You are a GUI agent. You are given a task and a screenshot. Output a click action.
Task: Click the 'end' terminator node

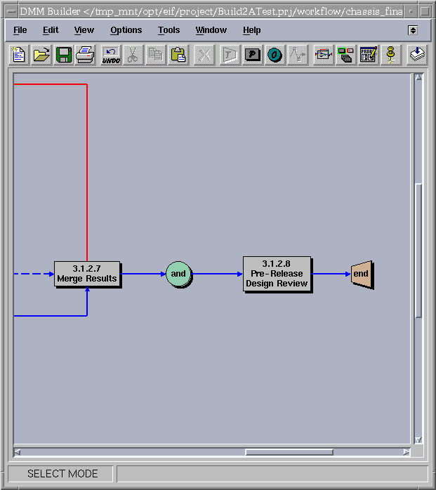[x=360, y=274]
